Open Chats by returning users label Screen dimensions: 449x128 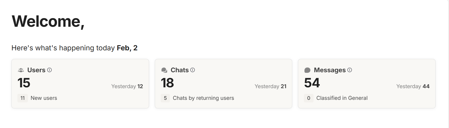pyautogui.click(x=203, y=98)
